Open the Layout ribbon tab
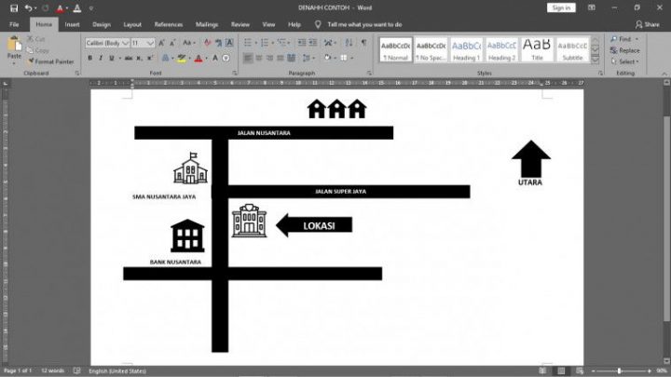The image size is (671, 377). coord(132,25)
